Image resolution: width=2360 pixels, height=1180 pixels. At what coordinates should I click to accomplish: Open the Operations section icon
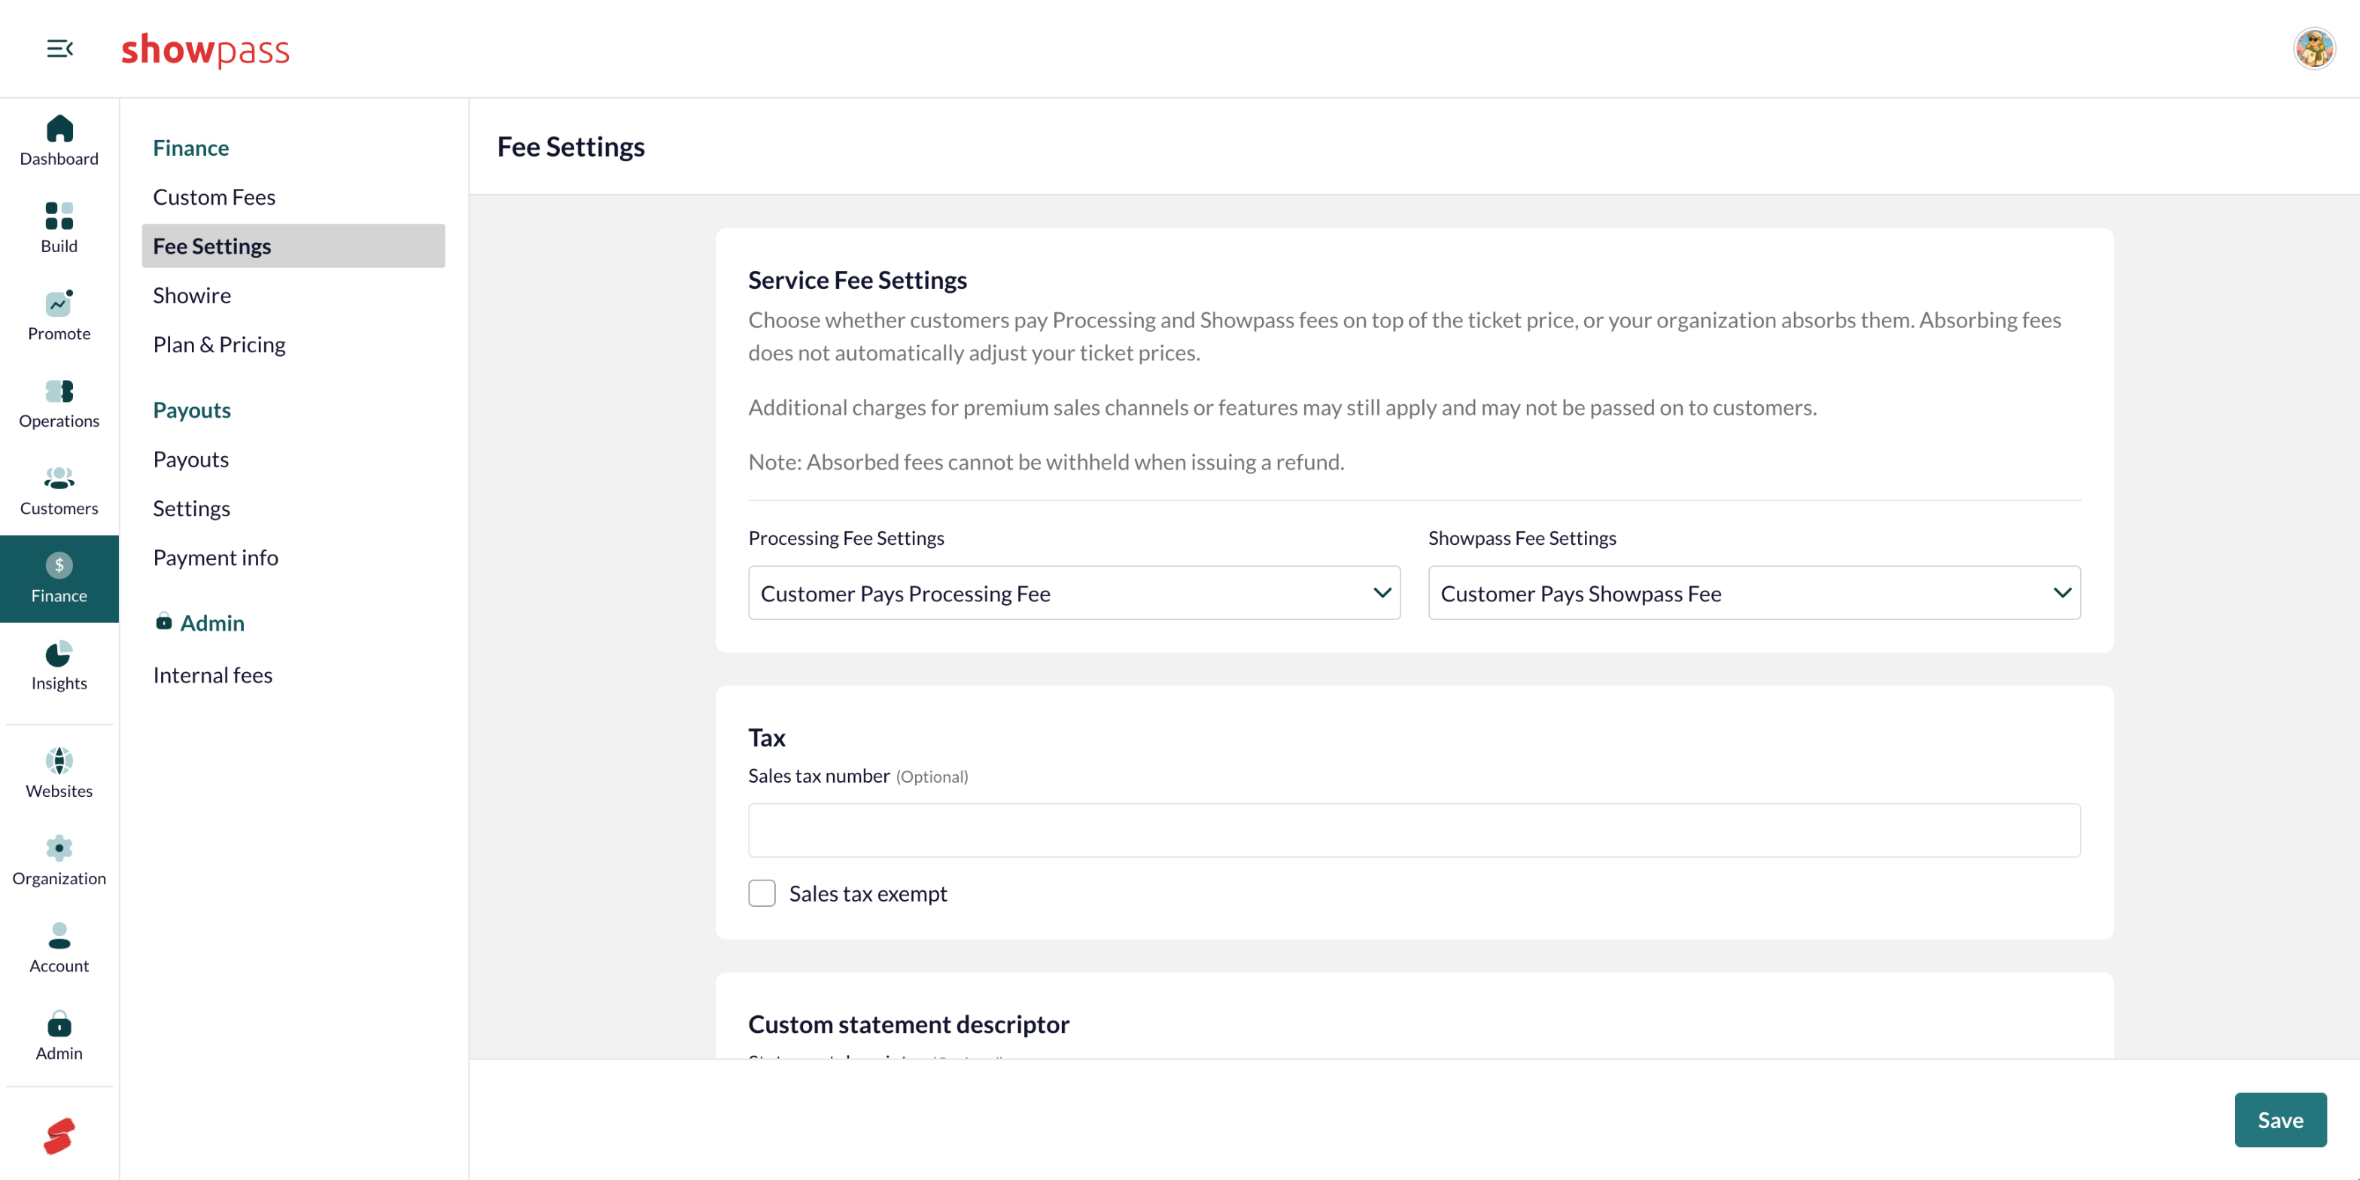point(59,391)
